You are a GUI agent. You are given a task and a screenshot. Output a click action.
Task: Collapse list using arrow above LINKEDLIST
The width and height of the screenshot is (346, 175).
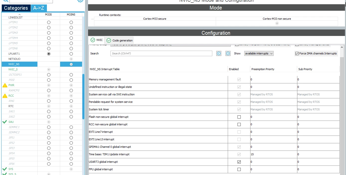click(19, 15)
